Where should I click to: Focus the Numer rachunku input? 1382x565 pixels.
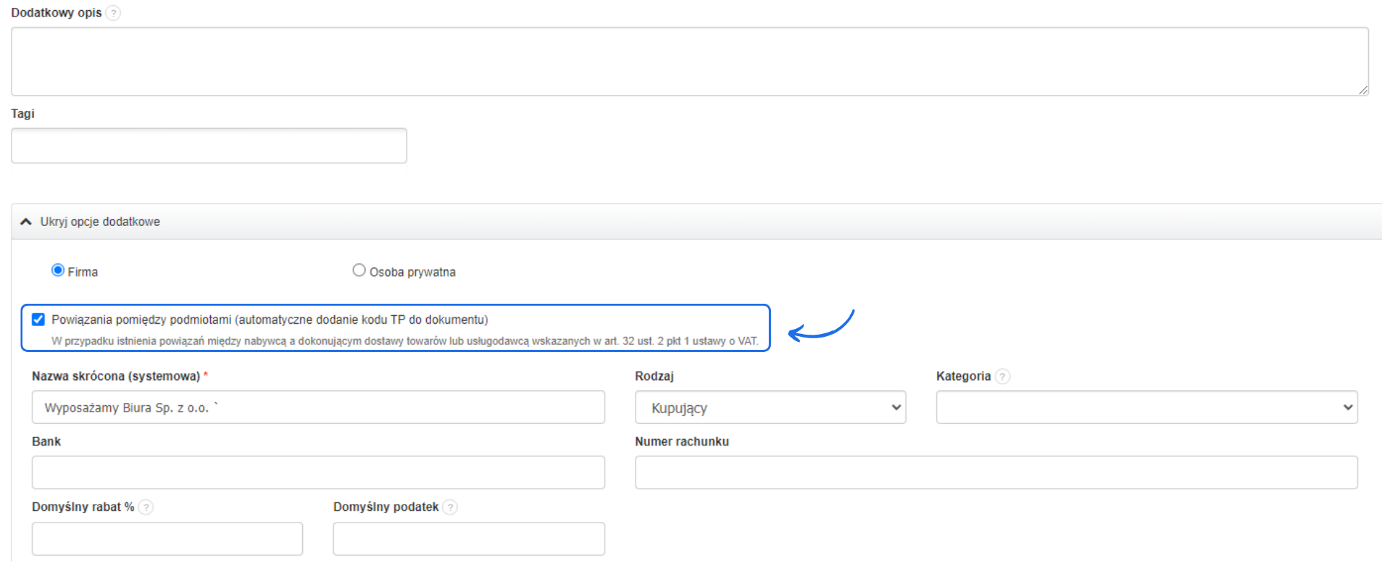pyautogui.click(x=995, y=472)
